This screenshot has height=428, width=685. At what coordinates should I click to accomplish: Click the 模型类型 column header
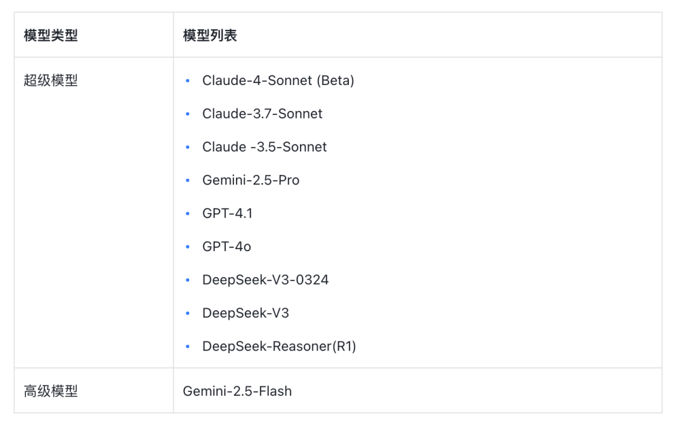coord(51,36)
